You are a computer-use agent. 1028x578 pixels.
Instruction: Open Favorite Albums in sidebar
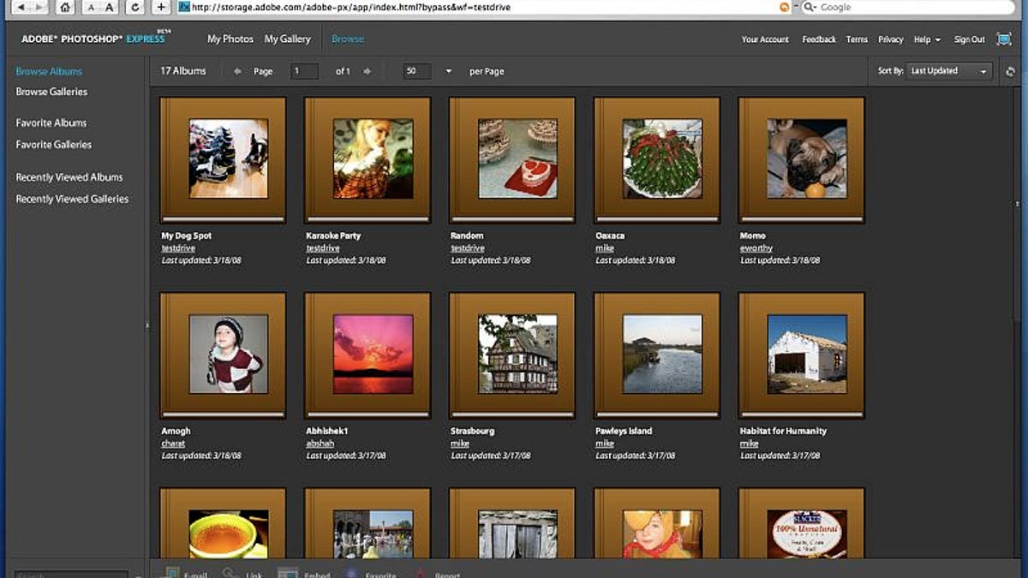coord(51,123)
